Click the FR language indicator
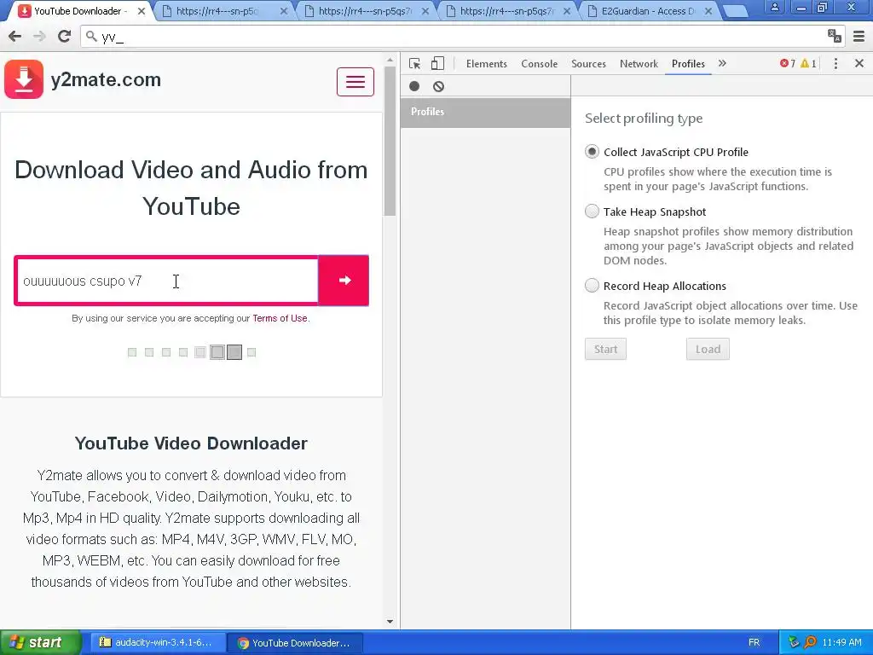873x655 pixels. 754,643
